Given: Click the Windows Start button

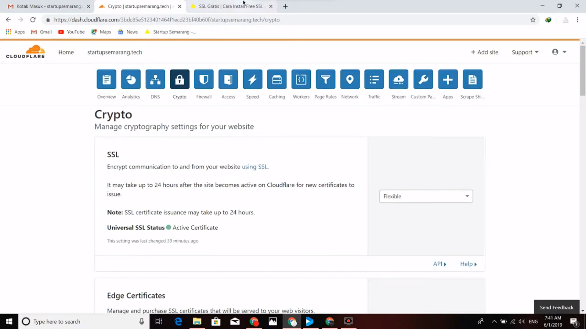Looking at the screenshot, I should pyautogui.click(x=9, y=321).
